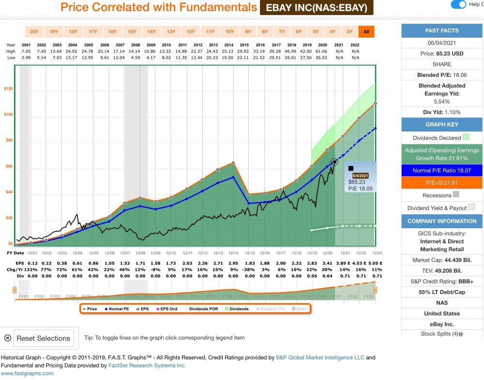Click the right handle of range slider

[x=375, y=290]
